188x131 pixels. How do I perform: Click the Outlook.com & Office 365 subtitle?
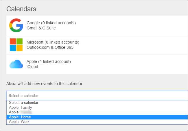tap(50, 47)
